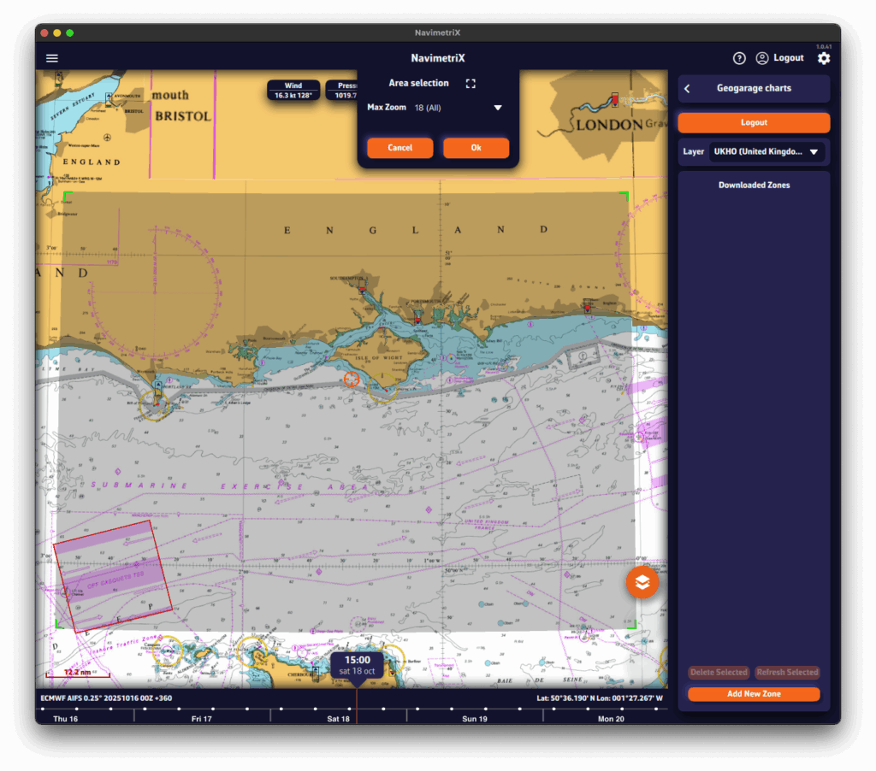Click Fri 17 on the timeline
The image size is (876, 771).
click(202, 719)
